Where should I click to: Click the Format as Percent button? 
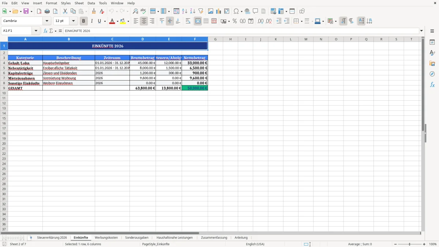tap(234, 21)
